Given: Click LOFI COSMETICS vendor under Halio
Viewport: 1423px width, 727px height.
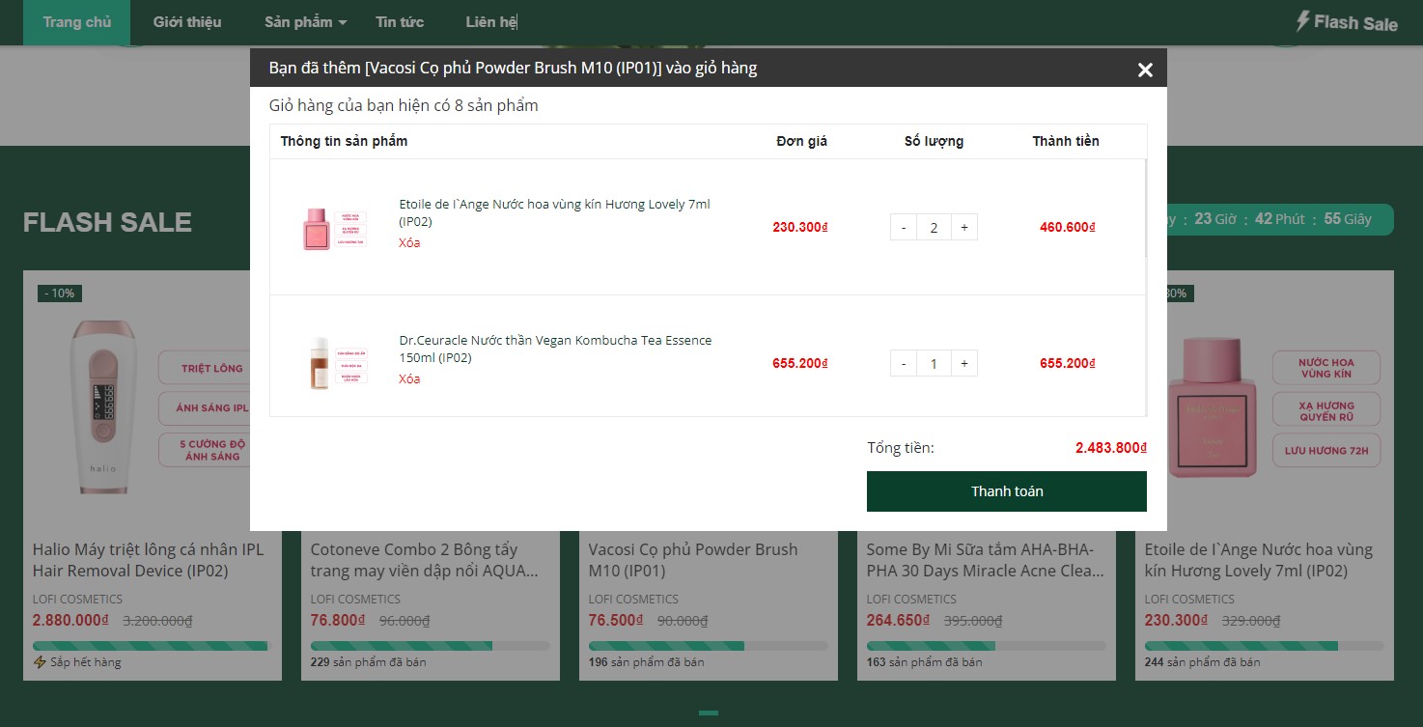Looking at the screenshot, I should pyautogui.click(x=77, y=600).
